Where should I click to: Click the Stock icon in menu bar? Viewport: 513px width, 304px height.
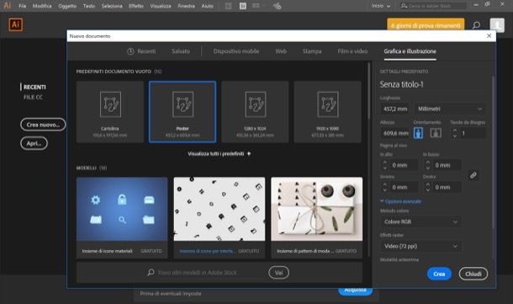[243, 6]
